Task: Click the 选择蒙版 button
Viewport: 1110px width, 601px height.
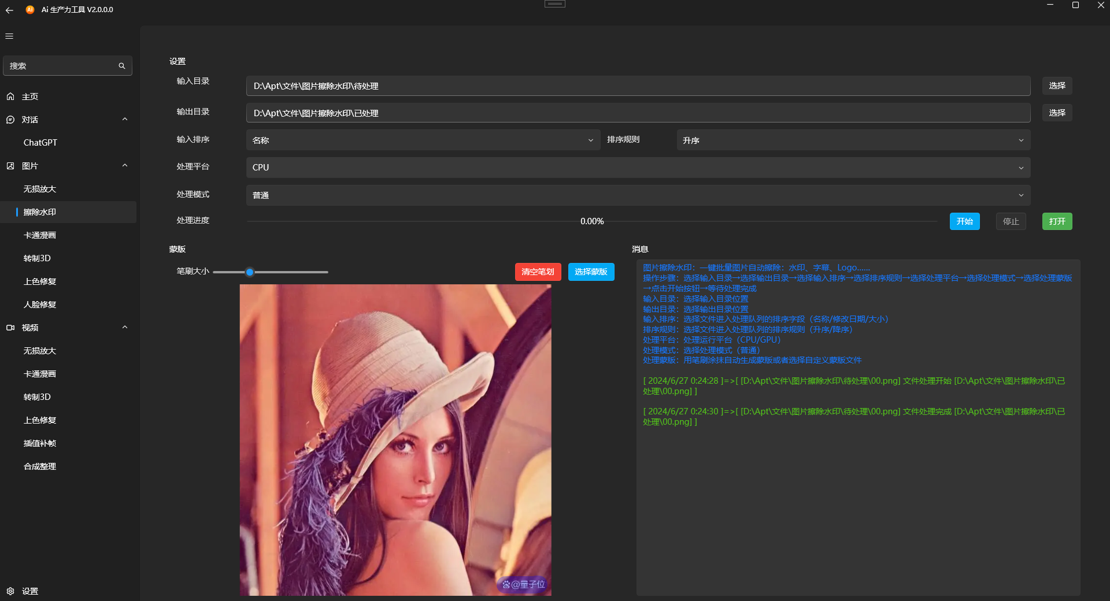Action: tap(591, 272)
